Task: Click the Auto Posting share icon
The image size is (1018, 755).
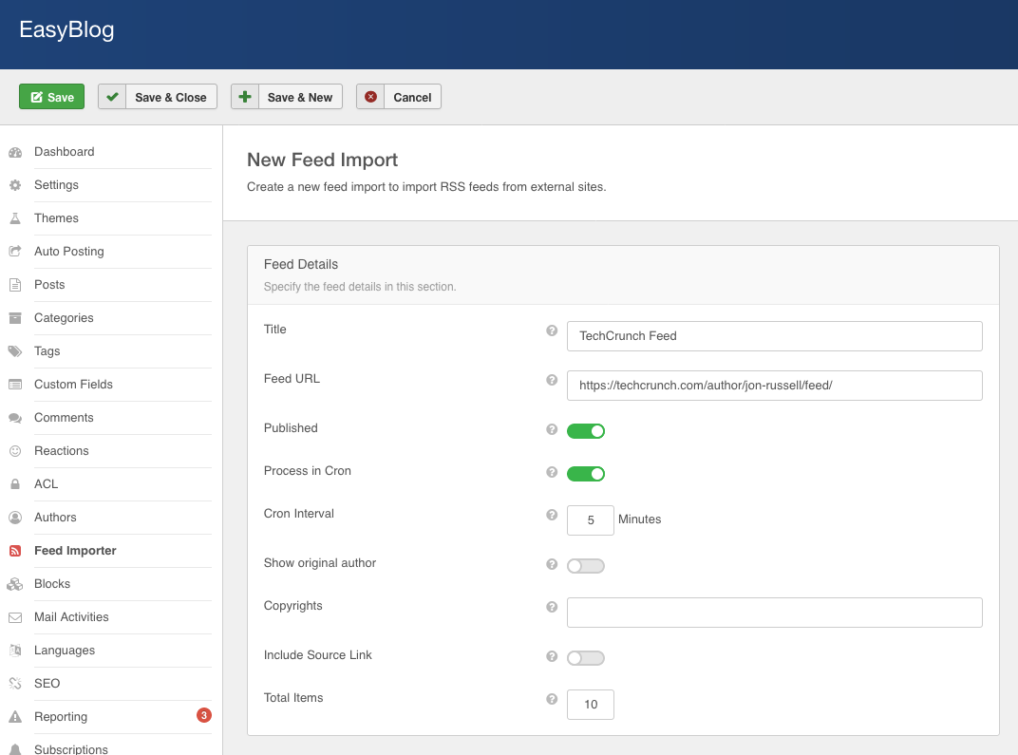Action: [x=15, y=252]
